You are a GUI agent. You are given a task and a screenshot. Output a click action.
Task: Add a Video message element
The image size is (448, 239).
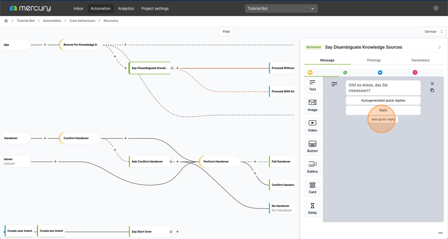(312, 127)
